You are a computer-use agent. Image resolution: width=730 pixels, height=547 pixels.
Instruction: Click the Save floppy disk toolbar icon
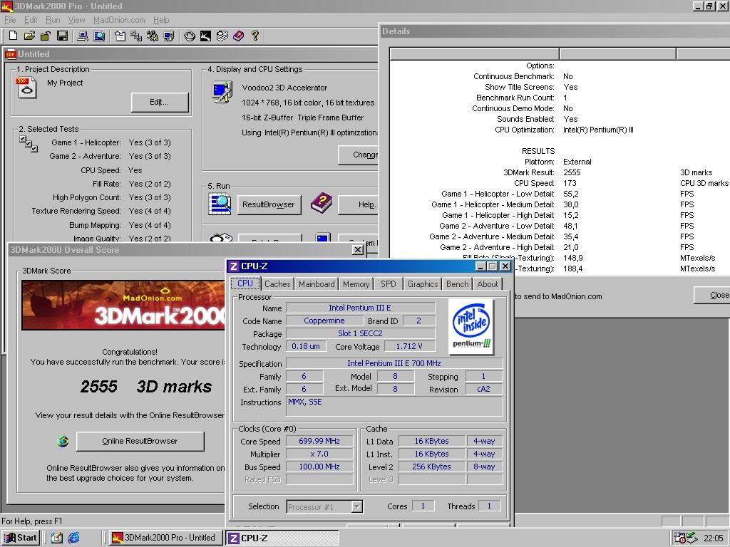point(63,36)
